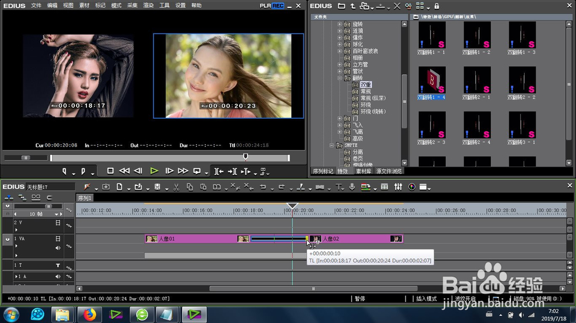Viewport: 576px width, 323px height.
Task: Click the Paste icon in timeline toolbar
Action: (203, 187)
